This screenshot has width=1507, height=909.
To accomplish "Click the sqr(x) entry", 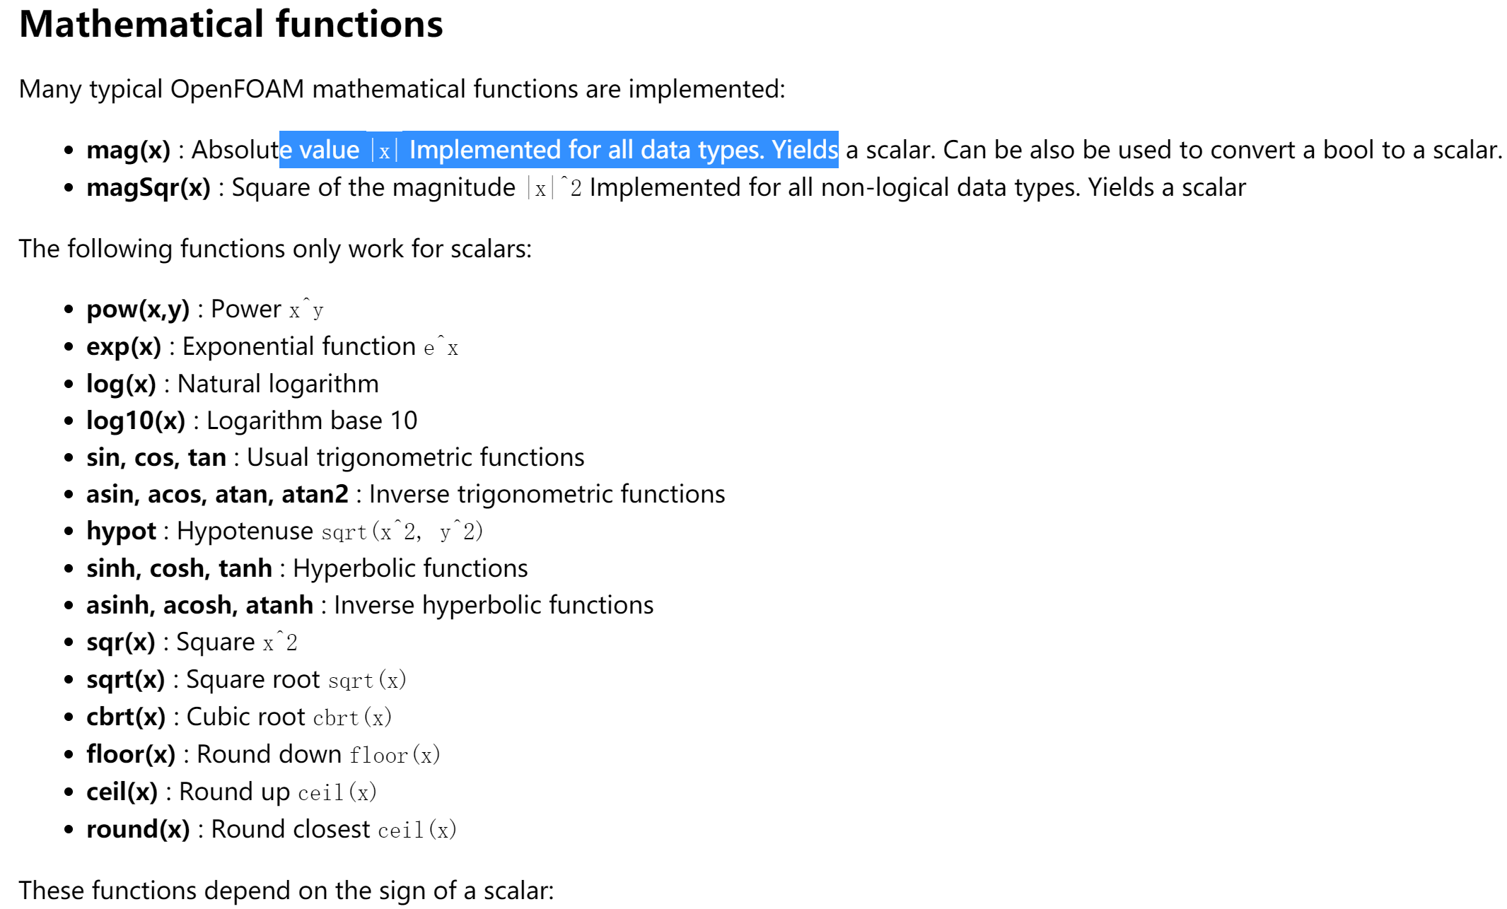I will coord(192,643).
